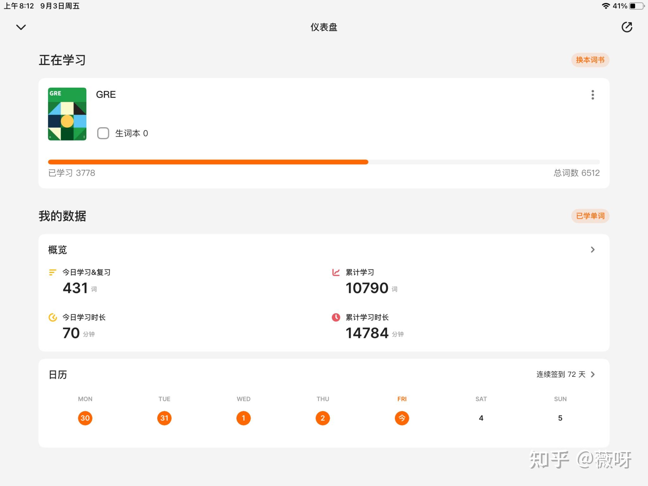Screen dimensions: 648x486
Task: Tap the 今日学习&复习 list icon
Action: 53,272
